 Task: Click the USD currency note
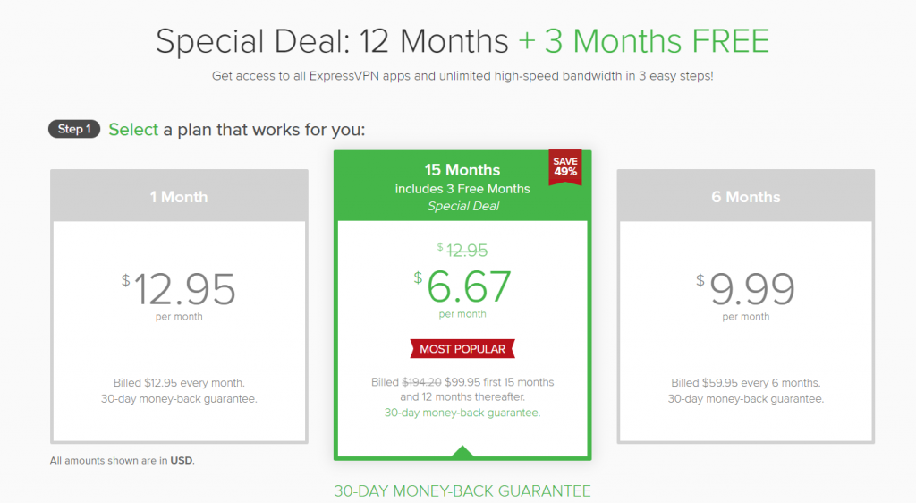pos(122,460)
